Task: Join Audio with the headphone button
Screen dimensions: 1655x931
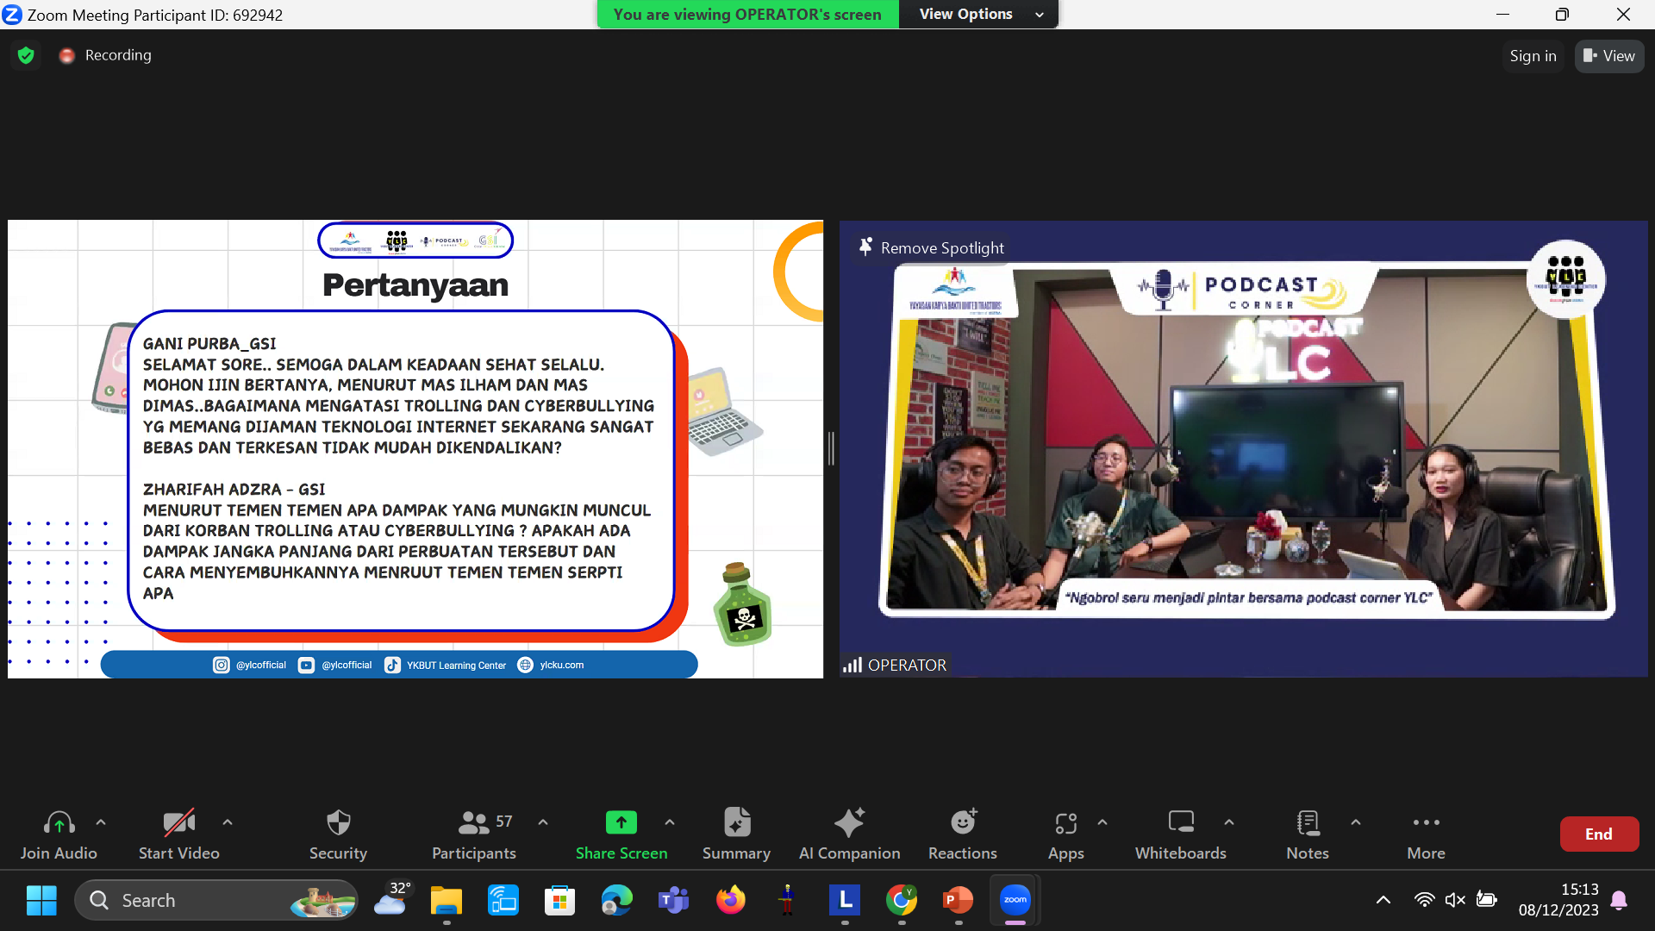Action: [59, 824]
